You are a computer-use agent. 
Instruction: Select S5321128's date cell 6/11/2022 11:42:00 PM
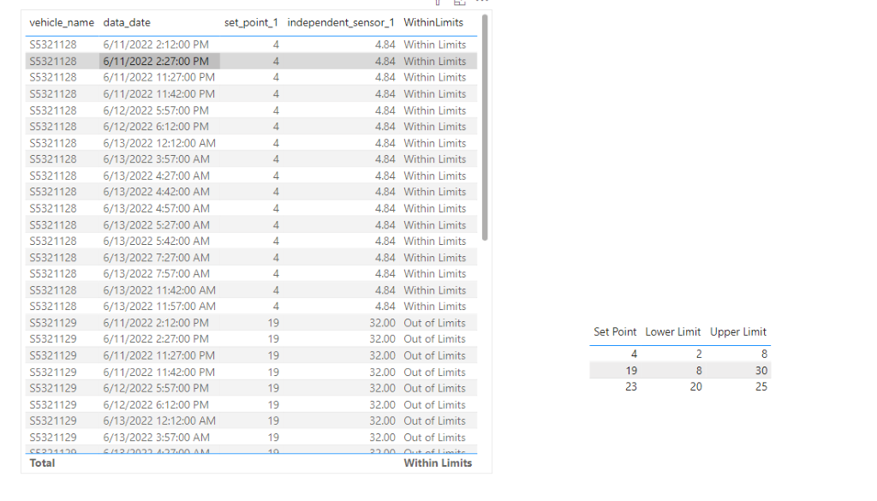tap(158, 94)
